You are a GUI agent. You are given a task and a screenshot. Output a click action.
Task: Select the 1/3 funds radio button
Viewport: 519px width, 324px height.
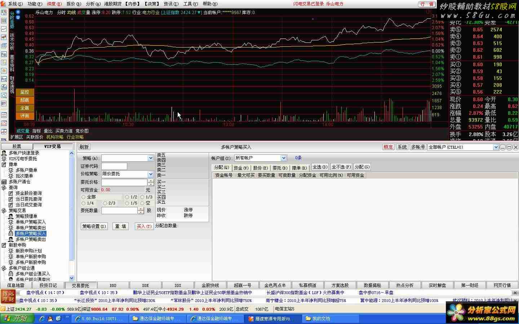pos(142,197)
